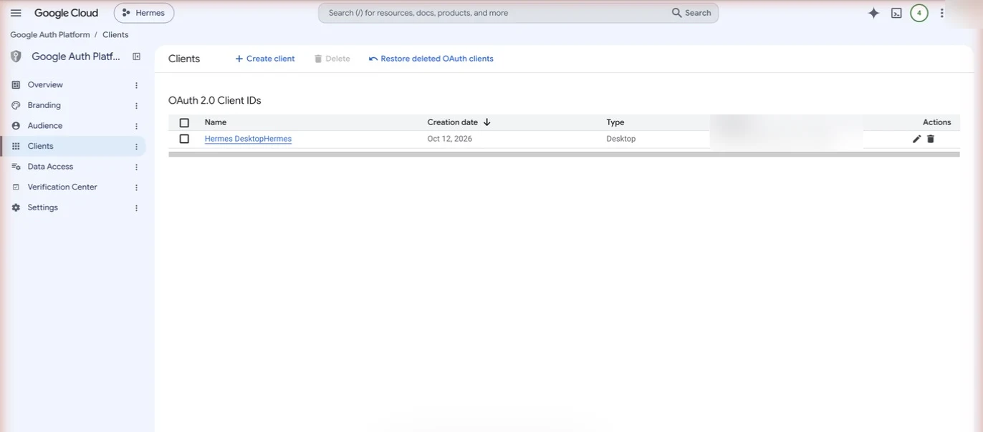The image size is (983, 432).
Task: Sort by Creation date using arrow icon
Action: (x=487, y=122)
